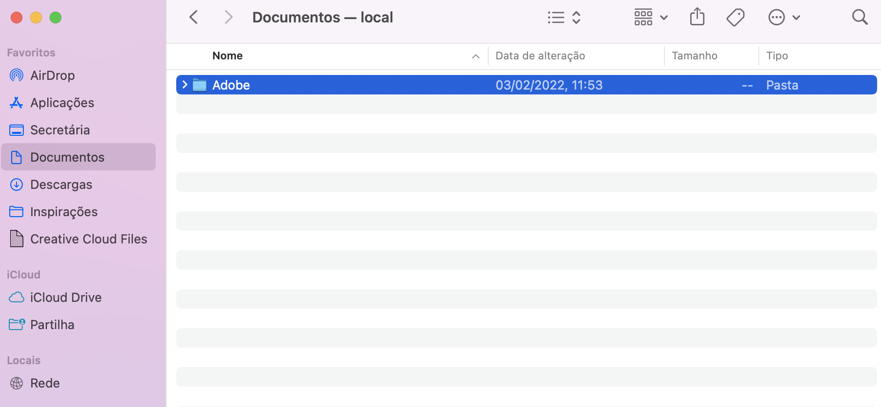Open Inspirações folder in sidebar
881x407 pixels.
point(78,212)
